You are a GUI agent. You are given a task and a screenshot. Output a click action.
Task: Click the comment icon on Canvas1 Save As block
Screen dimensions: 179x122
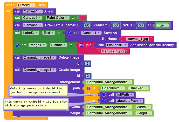[69, 33]
